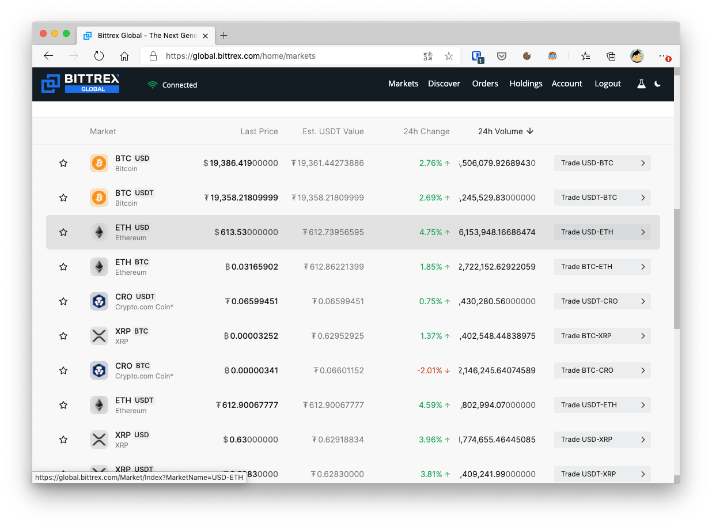This screenshot has height=526, width=712.
Task: Open the browser profile avatar
Action: (x=637, y=56)
